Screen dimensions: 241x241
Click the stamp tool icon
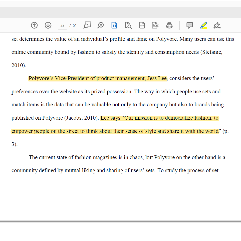click(x=169, y=25)
